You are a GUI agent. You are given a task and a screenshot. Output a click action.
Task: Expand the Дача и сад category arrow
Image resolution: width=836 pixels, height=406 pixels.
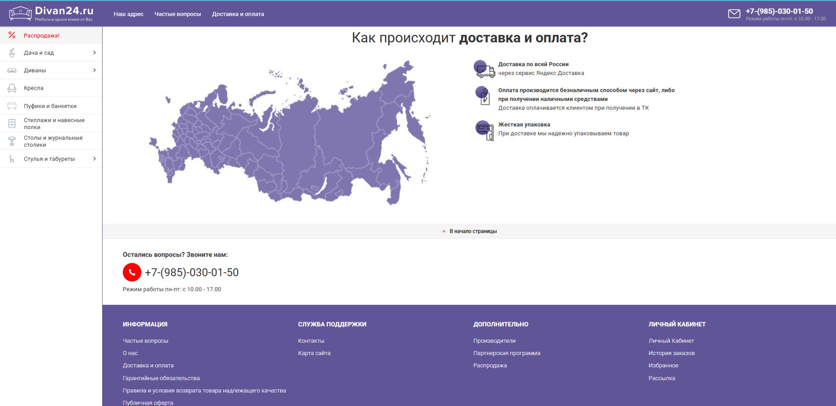(x=94, y=52)
